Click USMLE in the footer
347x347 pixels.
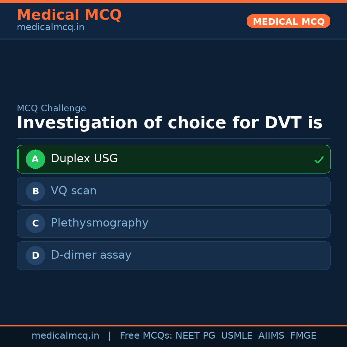[x=236, y=336]
